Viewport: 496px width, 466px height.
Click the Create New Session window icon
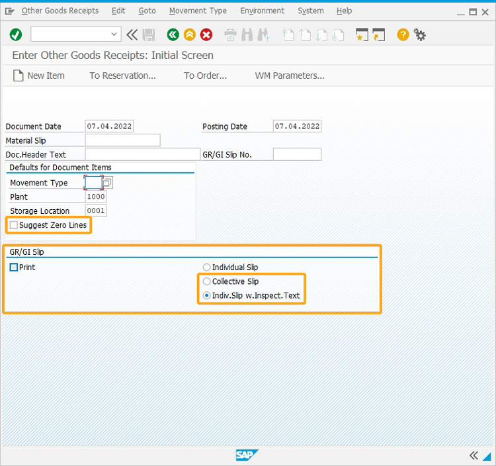pyautogui.click(x=362, y=34)
